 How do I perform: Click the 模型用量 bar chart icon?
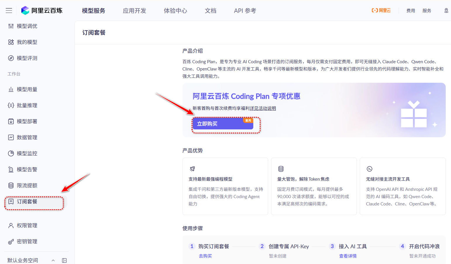11,89
